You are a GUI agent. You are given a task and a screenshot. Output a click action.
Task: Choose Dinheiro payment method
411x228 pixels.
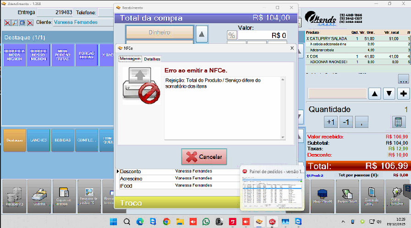pos(159,32)
